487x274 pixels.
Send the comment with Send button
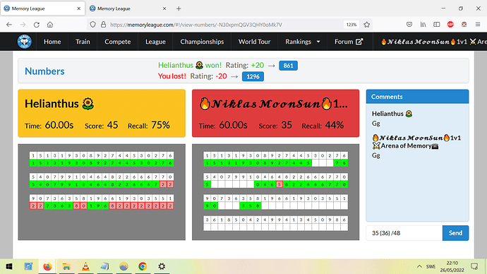click(x=455, y=233)
